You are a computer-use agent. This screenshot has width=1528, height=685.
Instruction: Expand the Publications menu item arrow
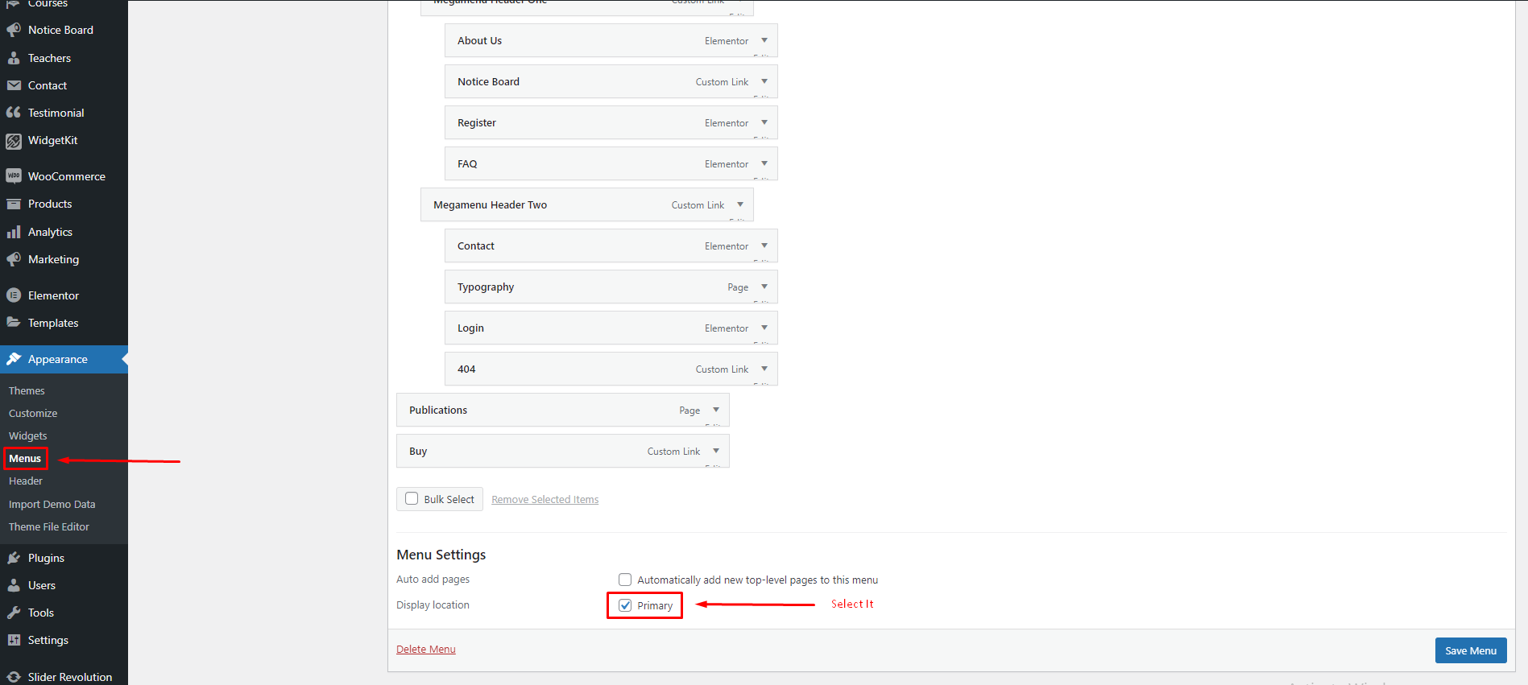(x=716, y=410)
